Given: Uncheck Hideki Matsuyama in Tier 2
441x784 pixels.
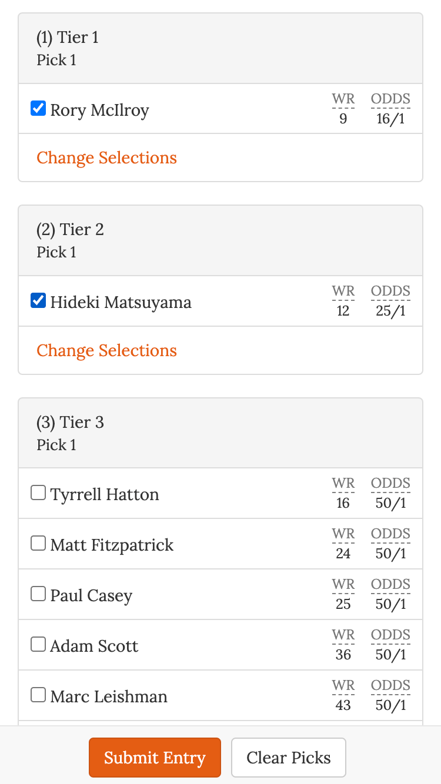Looking at the screenshot, I should pos(38,300).
